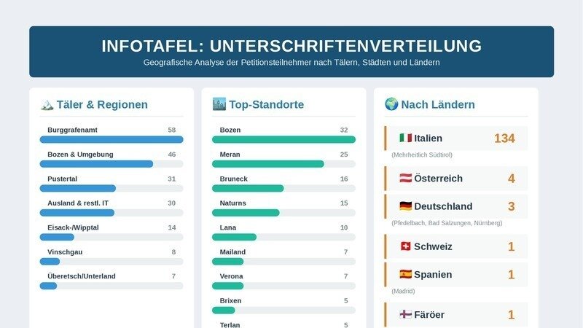Click the Vinschgau region label
Viewport: 583px width, 328px height.
click(x=65, y=251)
